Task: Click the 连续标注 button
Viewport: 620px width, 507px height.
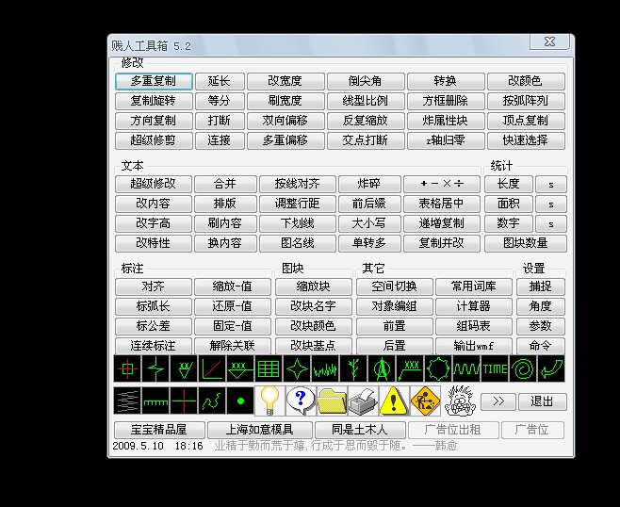Action: coord(154,346)
